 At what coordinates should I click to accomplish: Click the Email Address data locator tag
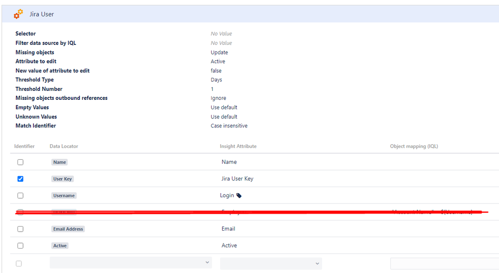[x=68, y=229]
